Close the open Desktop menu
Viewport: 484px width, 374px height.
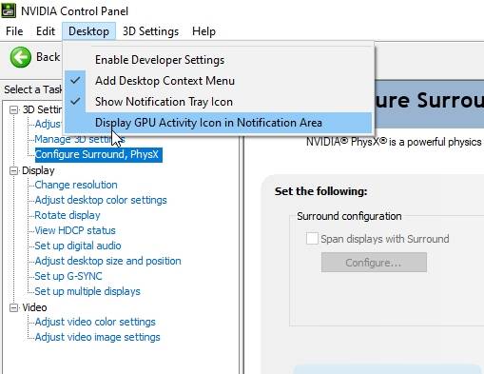pos(88,31)
